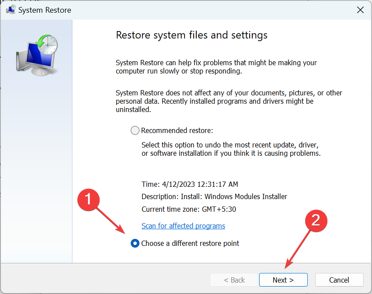Viewport: 372px width, 294px height.
Task: Open the Scan for affected programs link
Action: click(183, 226)
